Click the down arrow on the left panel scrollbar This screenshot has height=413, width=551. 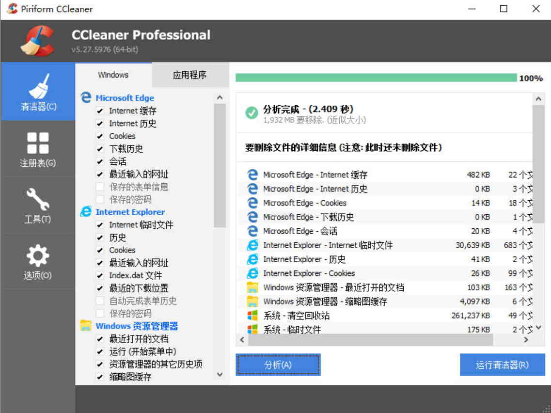[x=220, y=375]
